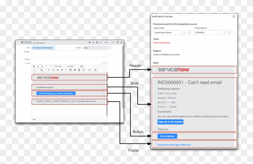This screenshot has height=164, width=253.
Task: Click info icon for Event Creator field
Action: [x=189, y=32]
